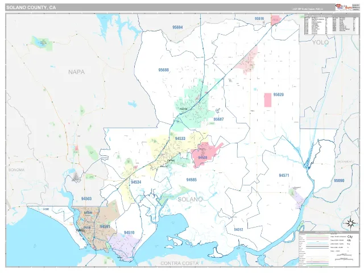The image size is (364, 273).
Task: Select ZIP code label 95688
Action: [x=164, y=70]
